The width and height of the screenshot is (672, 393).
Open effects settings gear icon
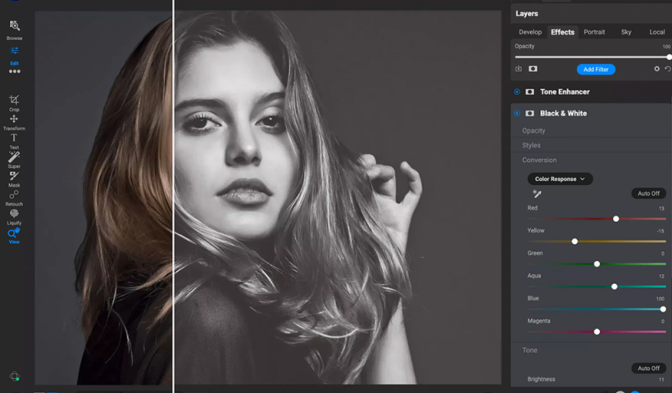point(656,70)
